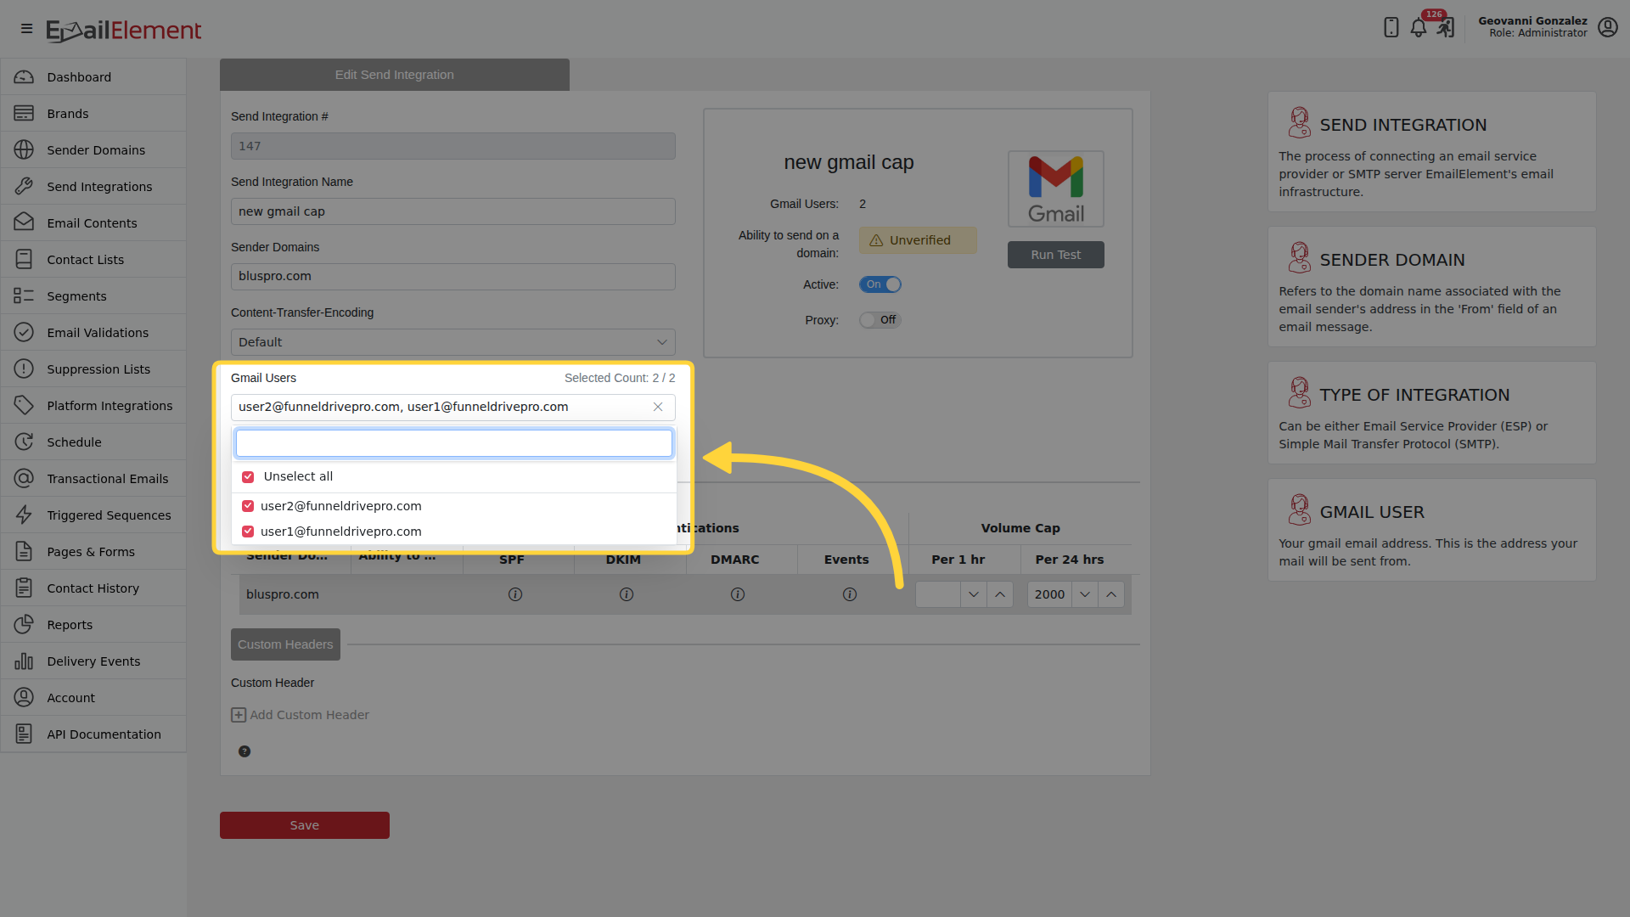Open the Gmail Users multiselect field

coord(453,407)
